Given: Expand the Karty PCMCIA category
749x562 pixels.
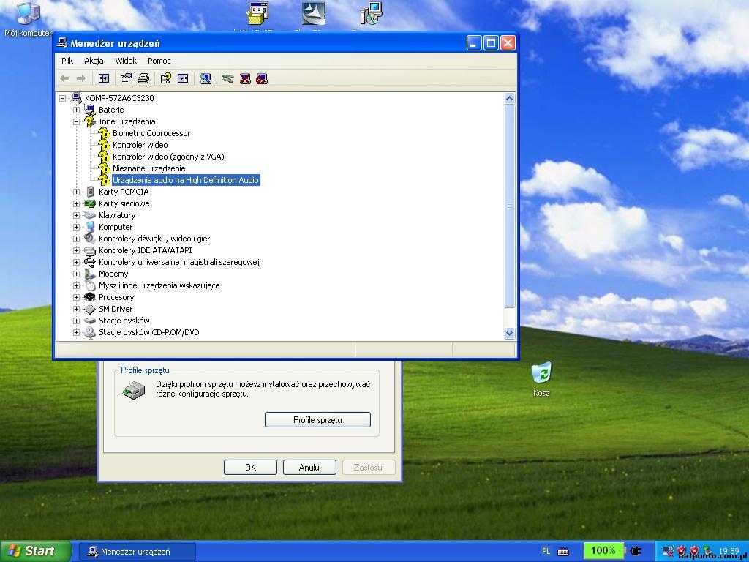Looking at the screenshot, I should [x=76, y=192].
